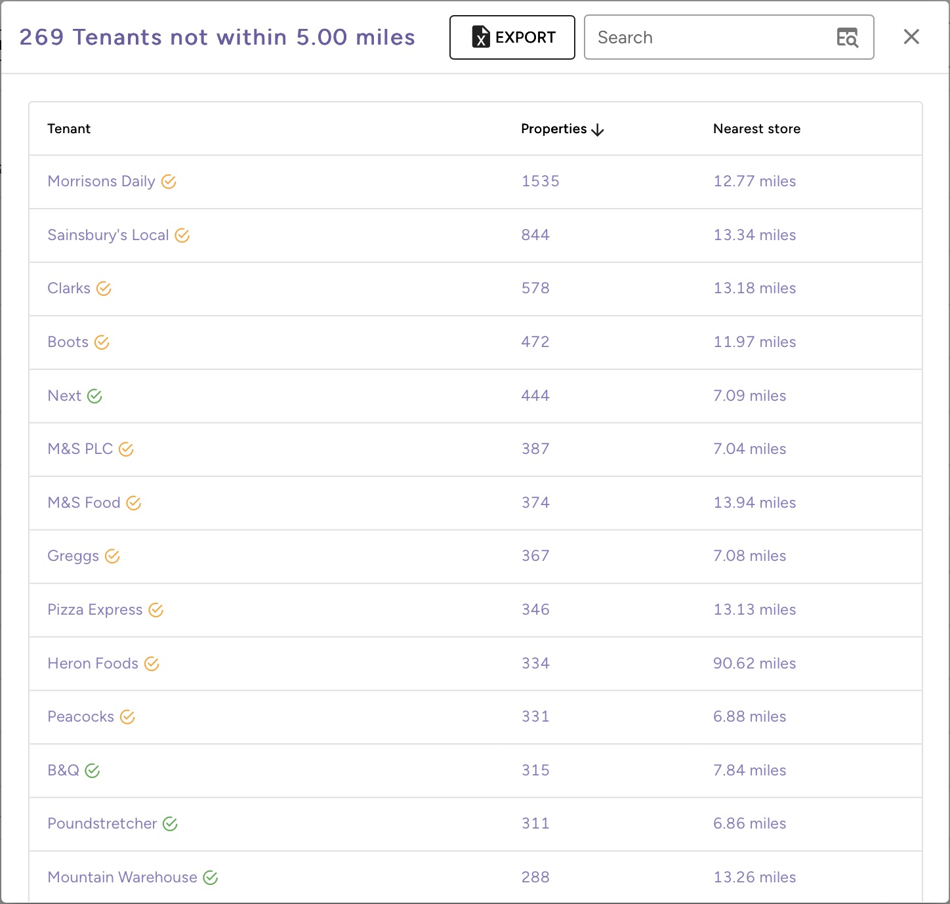Click the orange verified badge beside Morrisons Daily
The height and width of the screenshot is (904, 950).
click(169, 182)
